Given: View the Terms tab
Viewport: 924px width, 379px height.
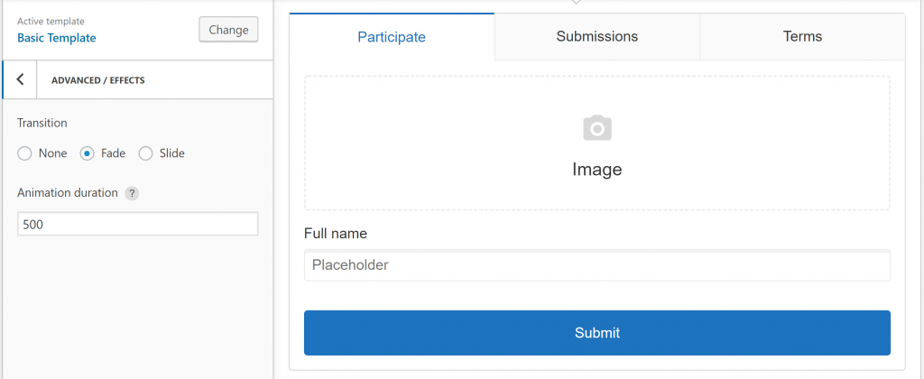Looking at the screenshot, I should click(802, 36).
